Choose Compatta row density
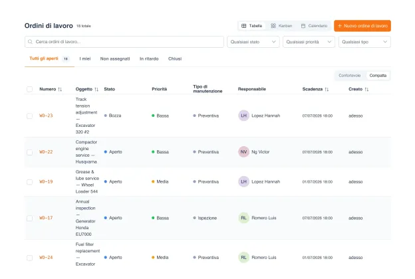This screenshot has height=279, width=415. click(x=378, y=76)
